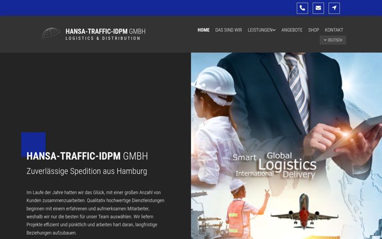Click the location arrow icon
Image resolution: width=382 pixels, height=239 pixels.
coord(334,8)
